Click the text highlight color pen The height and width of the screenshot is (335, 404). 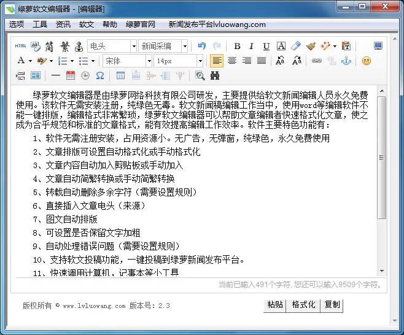coord(42,61)
